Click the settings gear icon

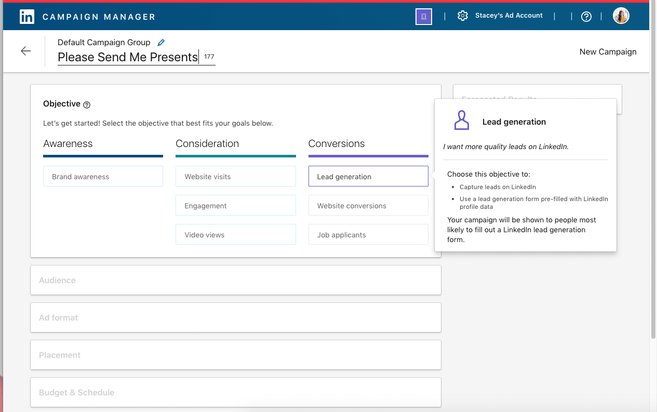[462, 16]
